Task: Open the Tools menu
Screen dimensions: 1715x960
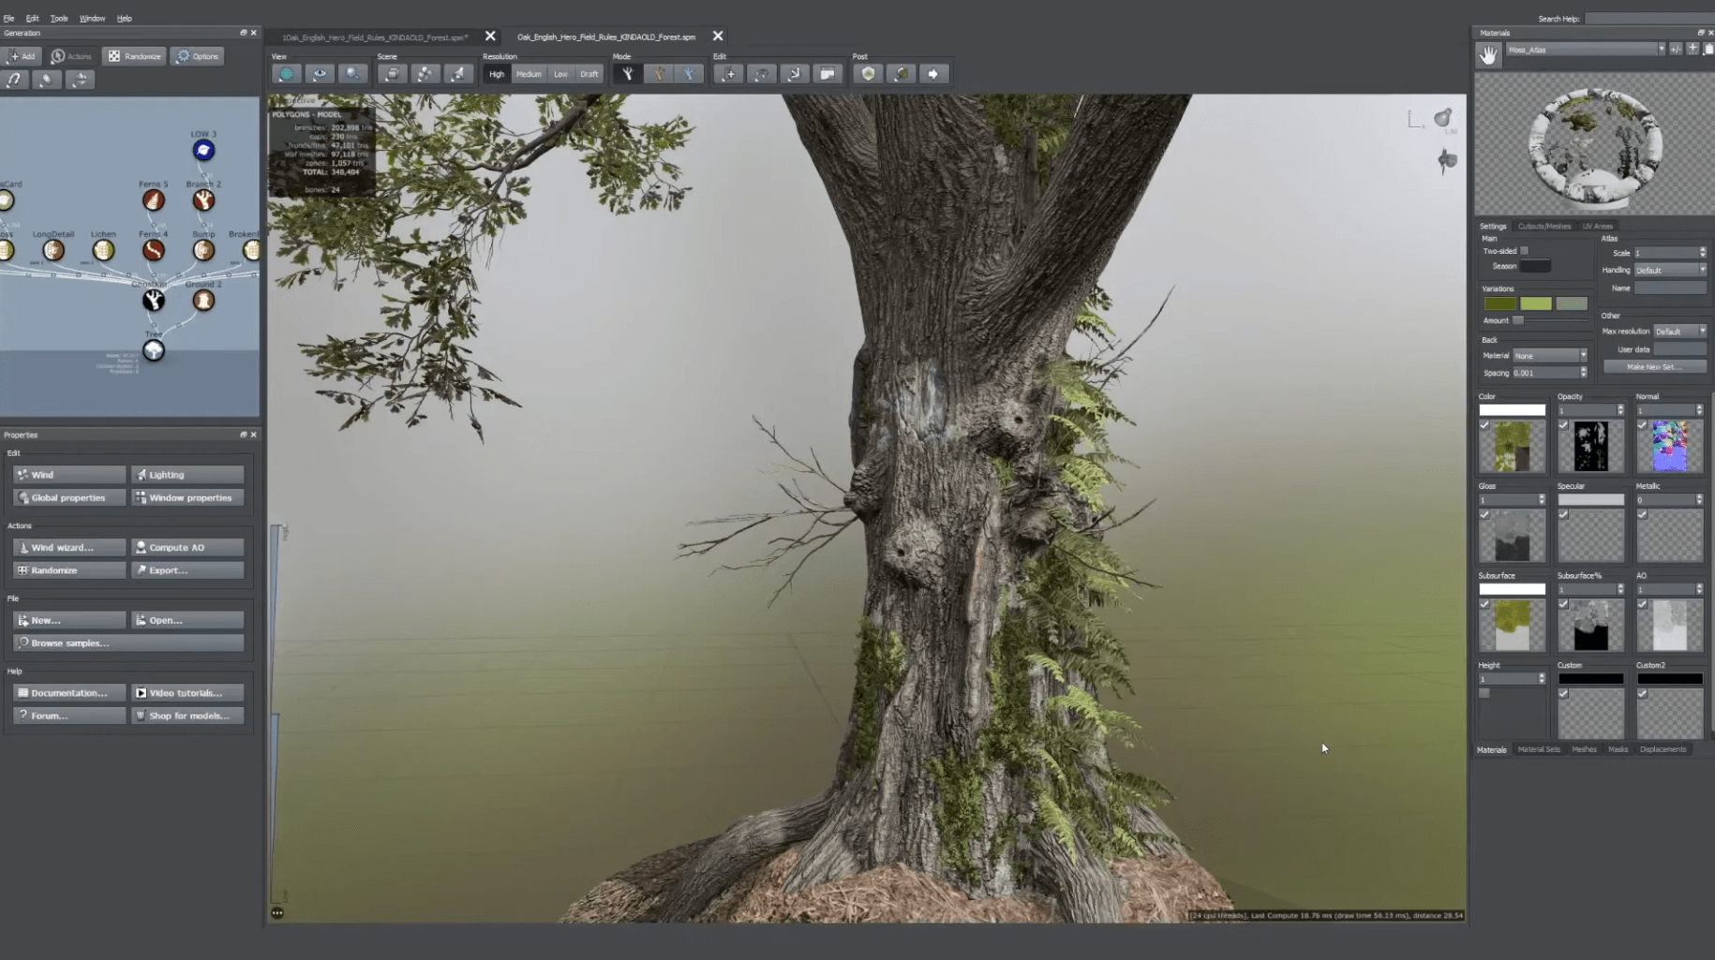Action: pos(59,19)
